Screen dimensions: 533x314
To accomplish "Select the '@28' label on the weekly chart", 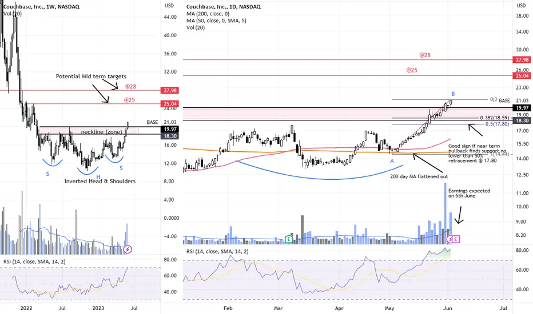I will pyautogui.click(x=130, y=86).
